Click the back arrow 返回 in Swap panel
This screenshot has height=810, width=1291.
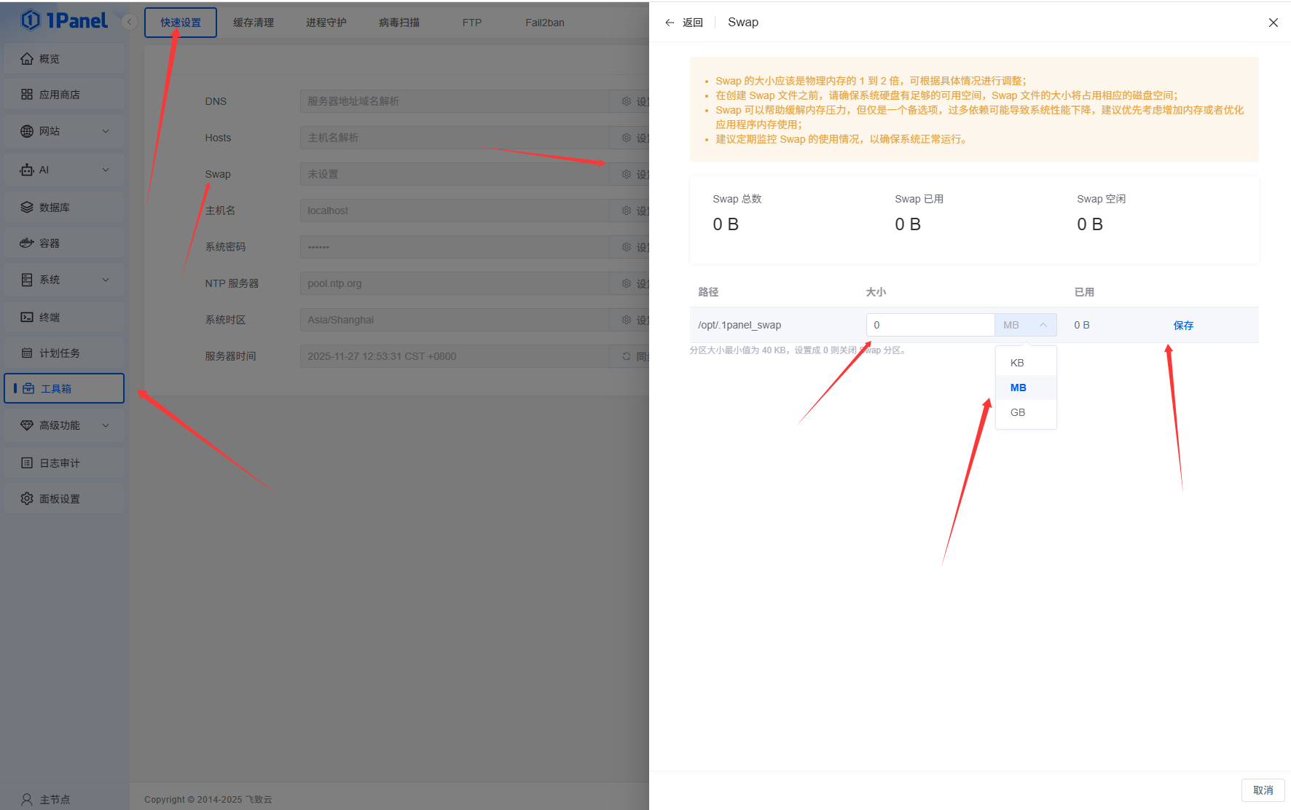670,23
